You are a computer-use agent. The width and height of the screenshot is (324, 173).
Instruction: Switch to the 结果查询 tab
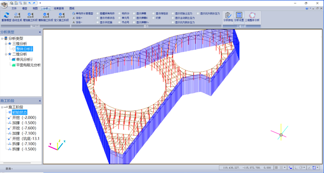click(x=59, y=8)
